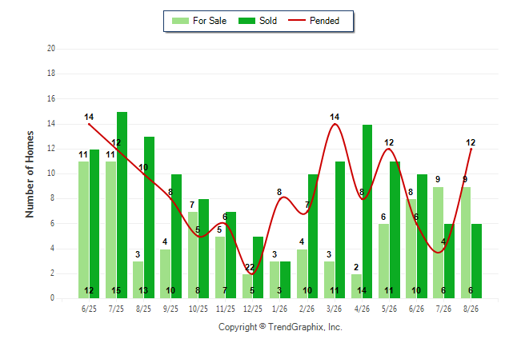Click the 3/26 Pended peak labeled 14
This screenshot has width=517, height=347.
click(x=335, y=124)
